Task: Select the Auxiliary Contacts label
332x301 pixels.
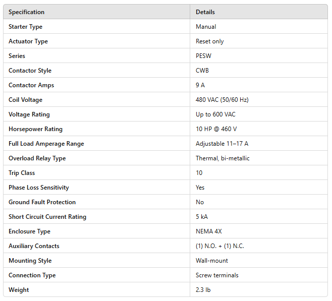Action: click(x=34, y=246)
